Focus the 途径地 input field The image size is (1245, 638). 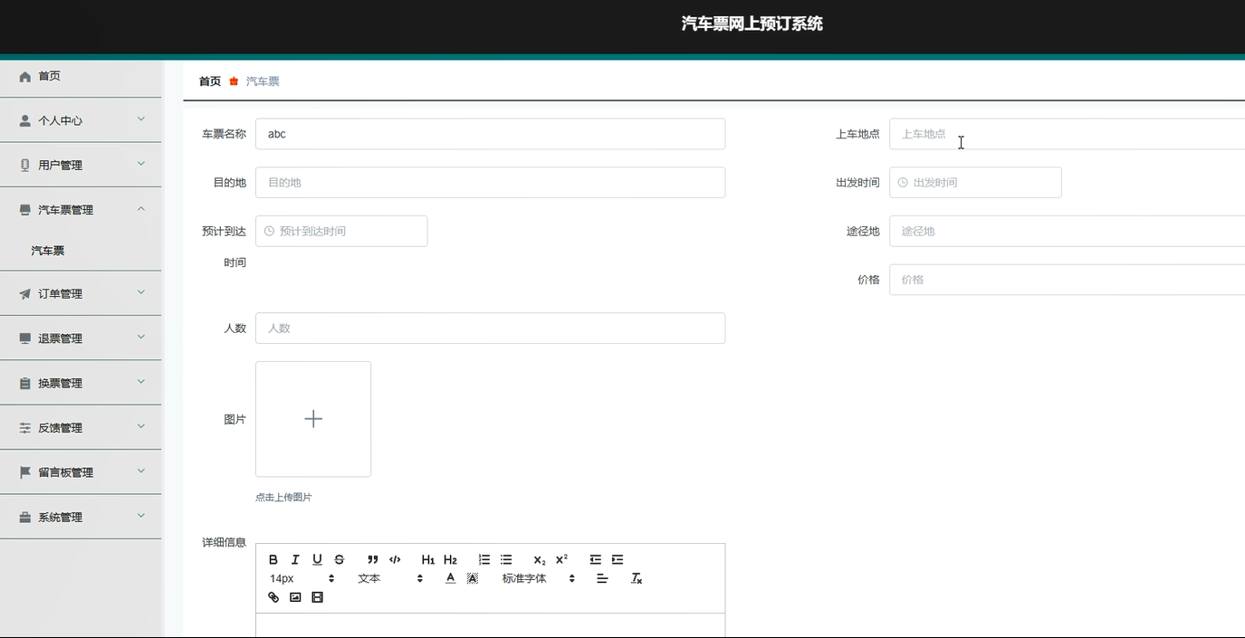coord(1067,231)
